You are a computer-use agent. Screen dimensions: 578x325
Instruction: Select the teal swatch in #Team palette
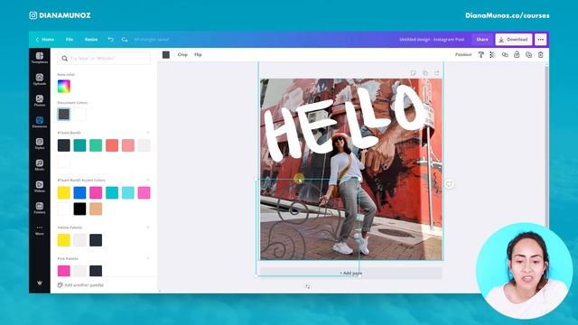(79, 145)
